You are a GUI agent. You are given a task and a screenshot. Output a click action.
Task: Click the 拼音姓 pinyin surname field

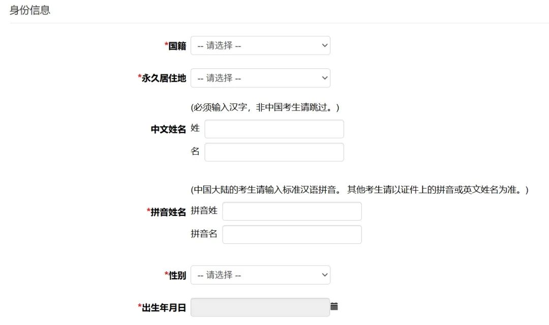[x=292, y=211]
